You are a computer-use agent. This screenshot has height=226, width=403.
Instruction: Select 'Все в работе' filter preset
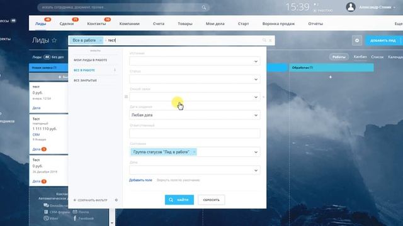[84, 70]
